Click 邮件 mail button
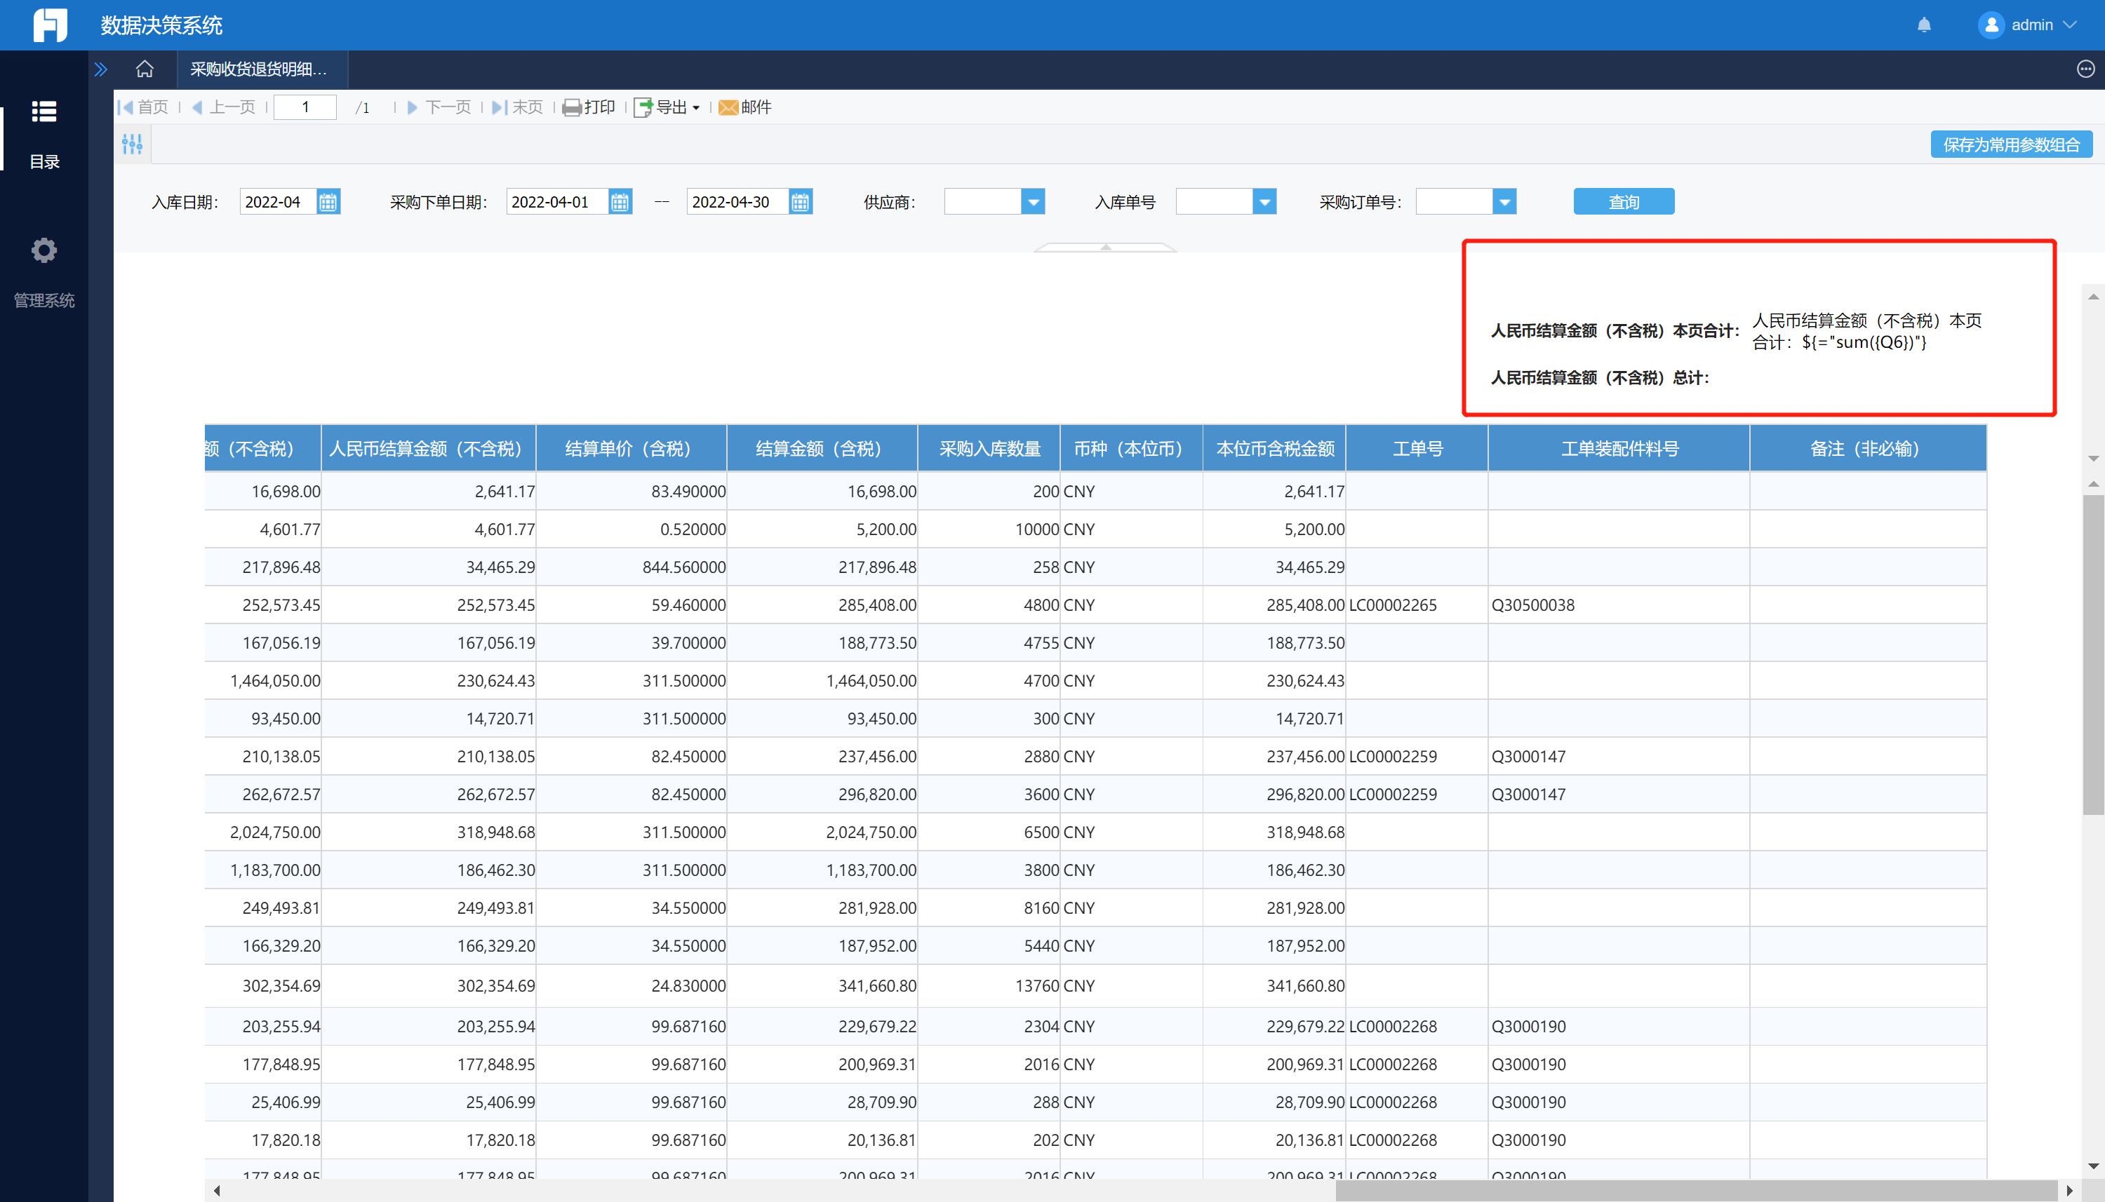The height and width of the screenshot is (1202, 2105). pyautogui.click(x=745, y=107)
